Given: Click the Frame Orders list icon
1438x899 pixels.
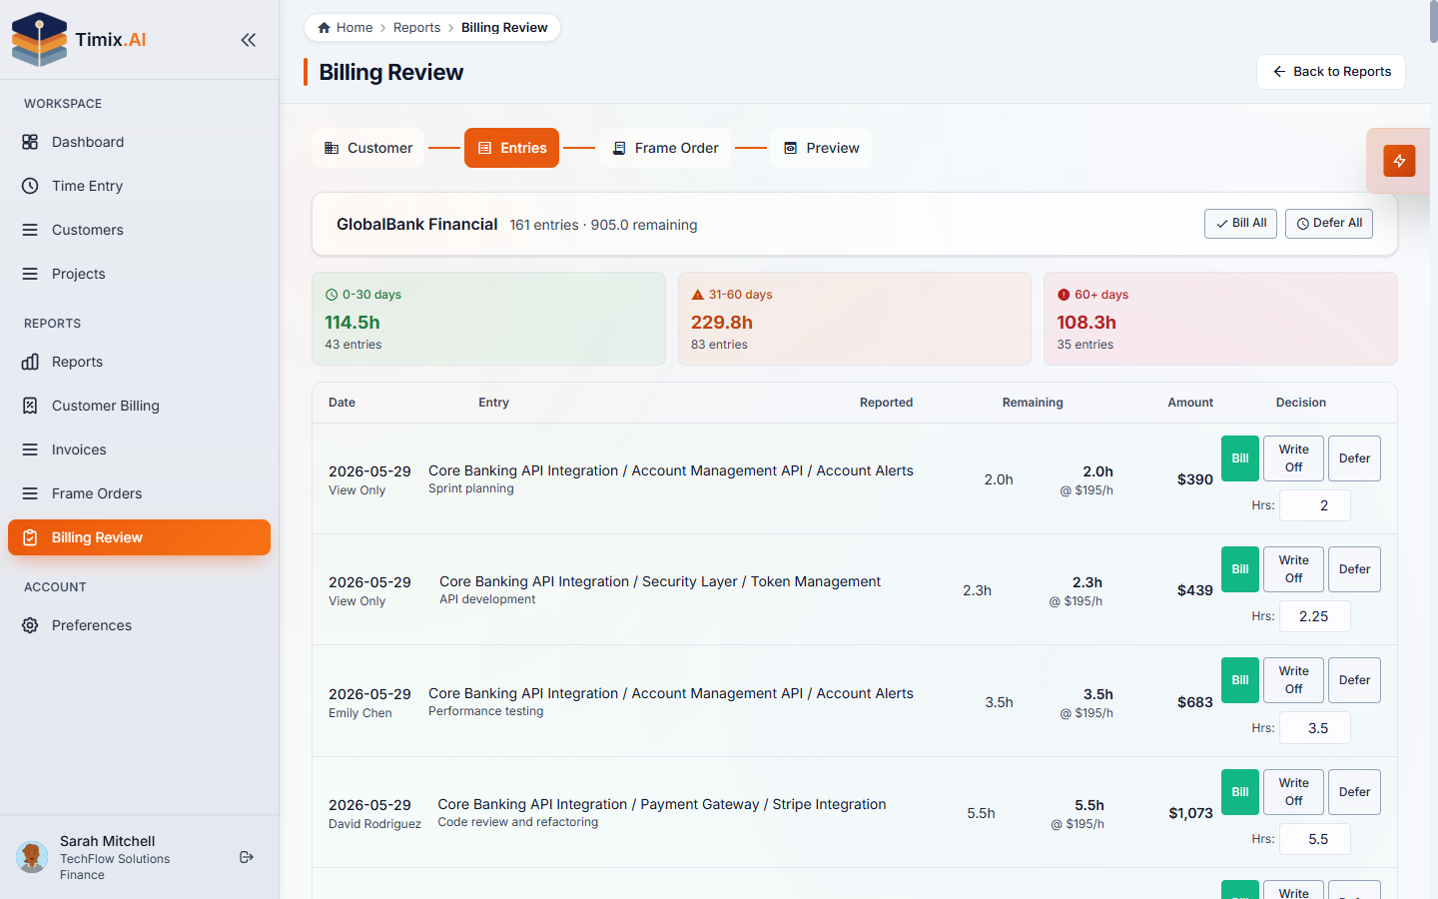Looking at the screenshot, I should point(30,493).
